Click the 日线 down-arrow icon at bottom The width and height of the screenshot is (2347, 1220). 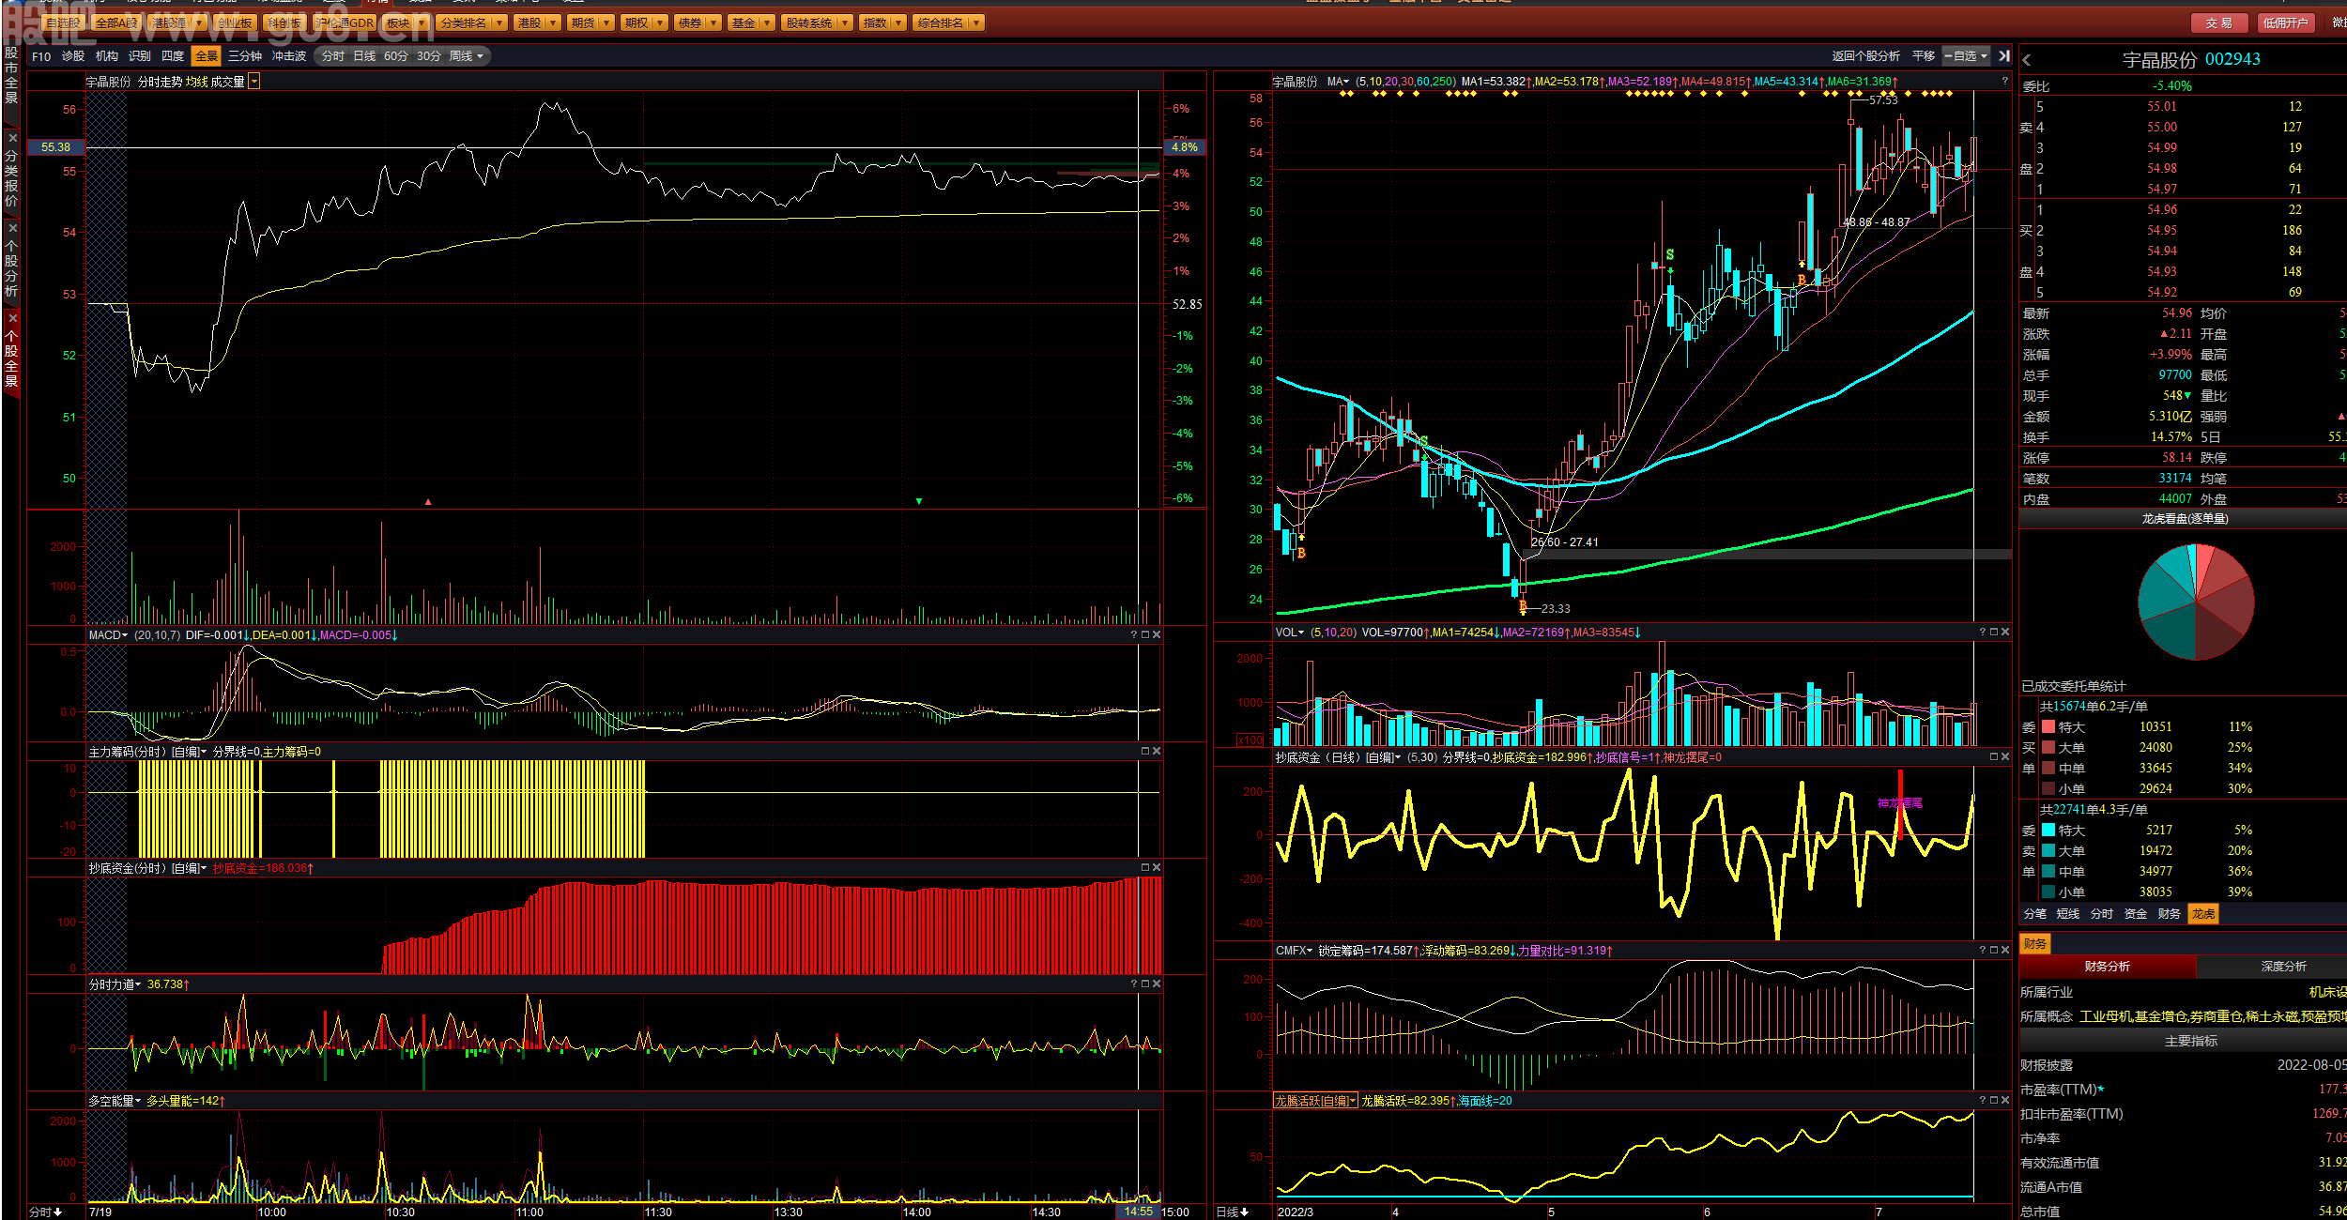coord(1245,1212)
